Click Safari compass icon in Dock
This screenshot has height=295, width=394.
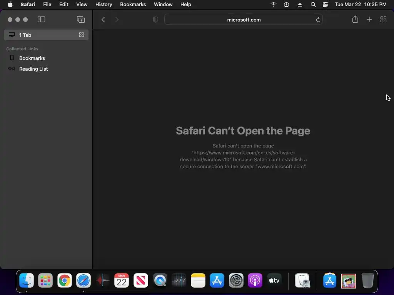pos(83,280)
